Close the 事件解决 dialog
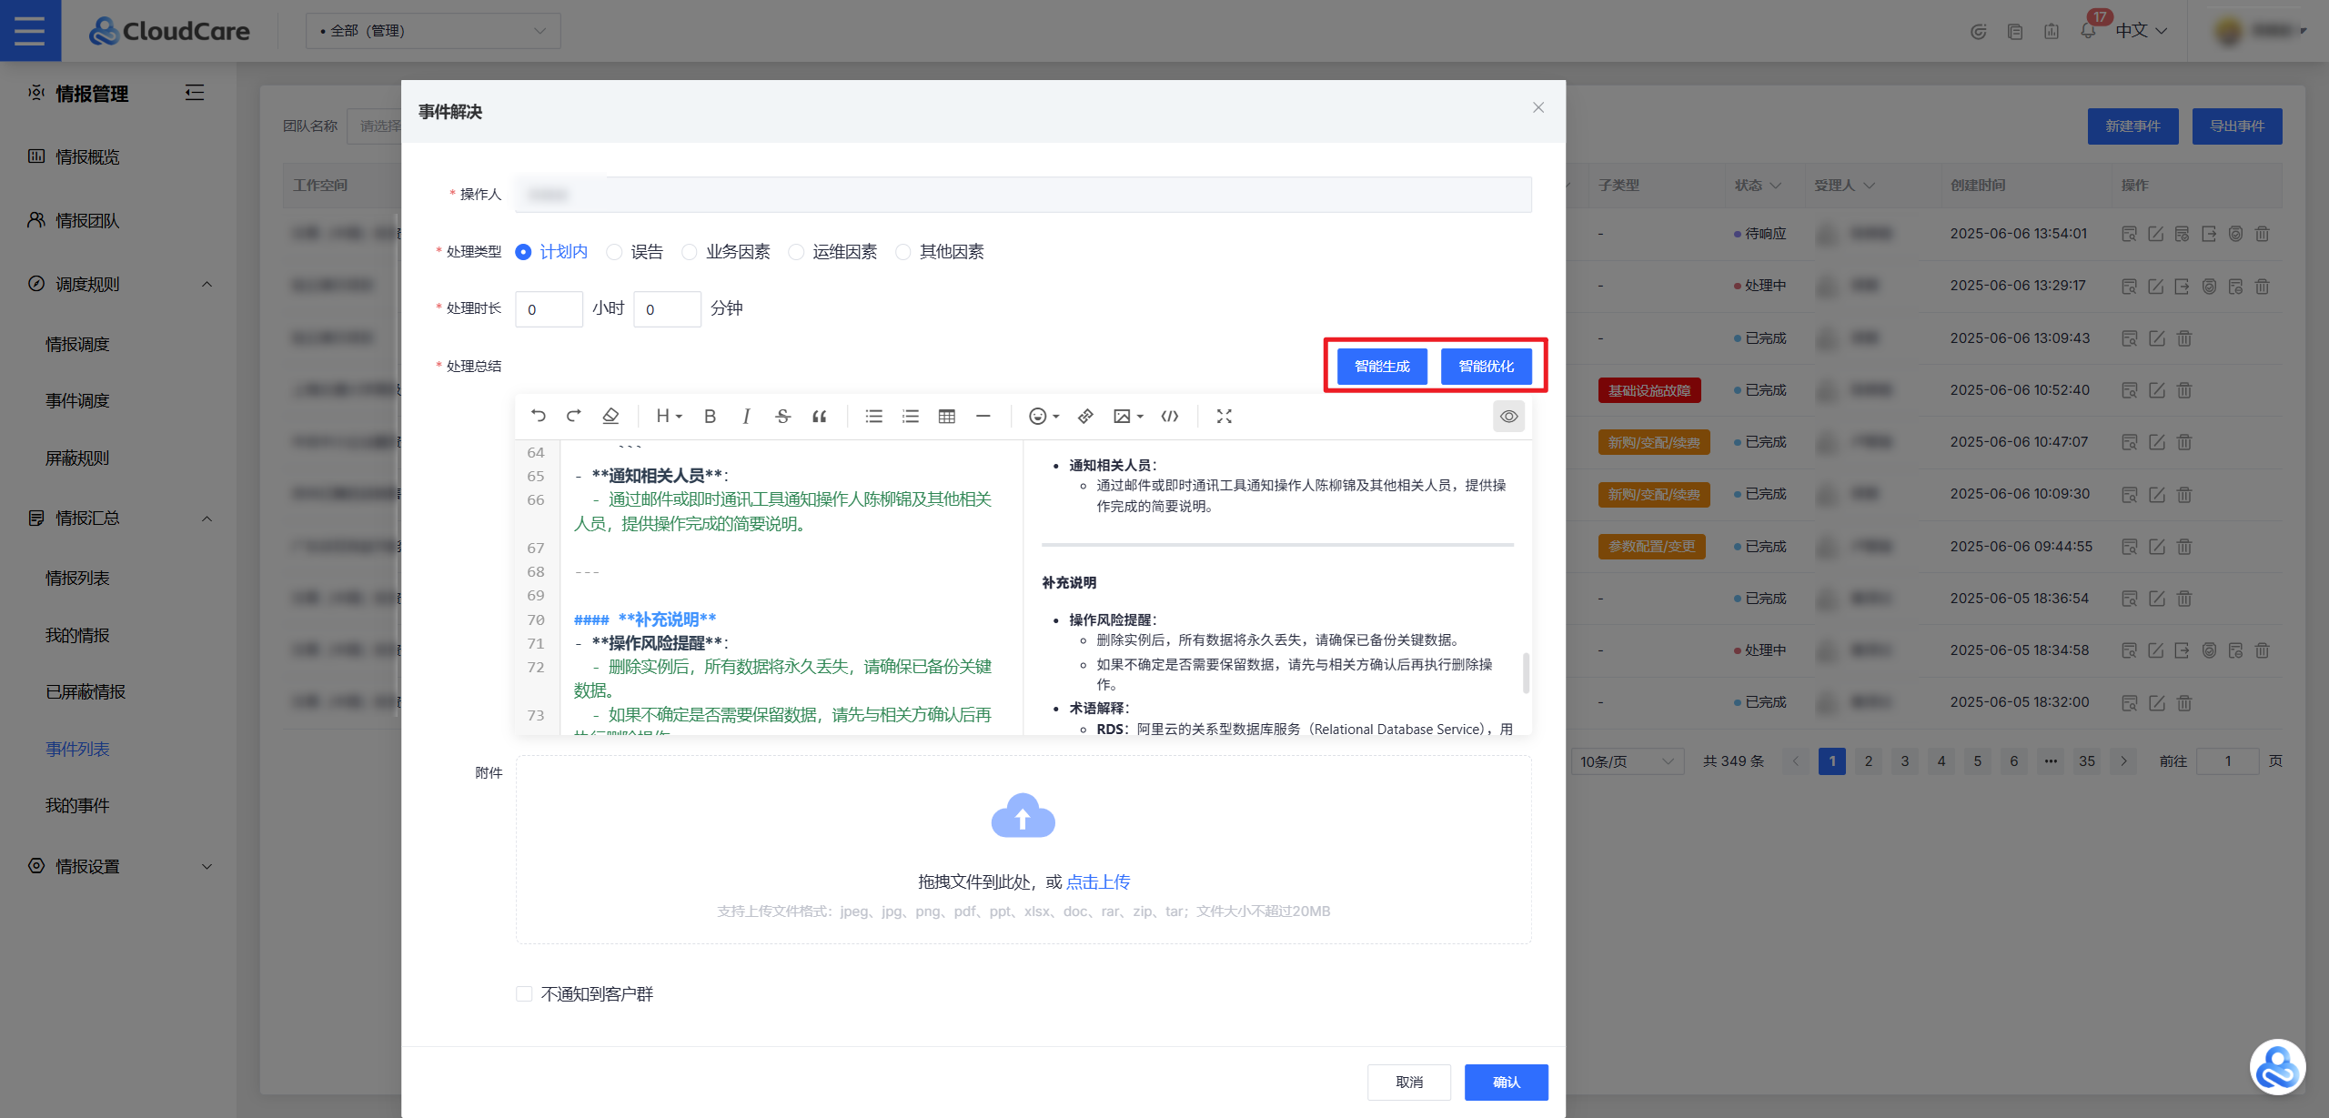Viewport: 2329px width, 1118px height. pyautogui.click(x=1538, y=107)
